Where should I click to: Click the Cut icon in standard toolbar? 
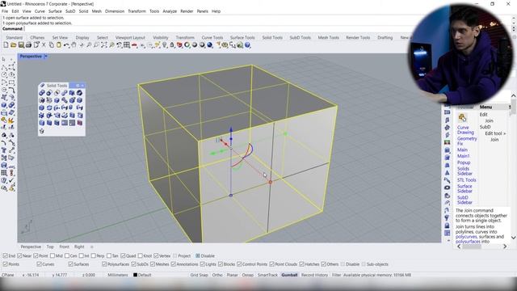coord(44,45)
